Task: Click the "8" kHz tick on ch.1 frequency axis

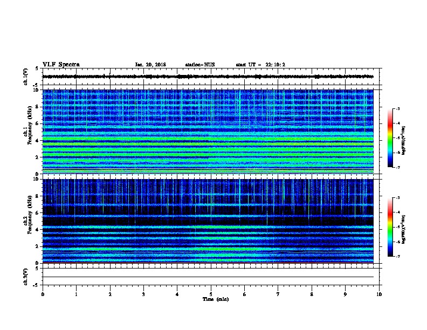Action: [x=38, y=107]
